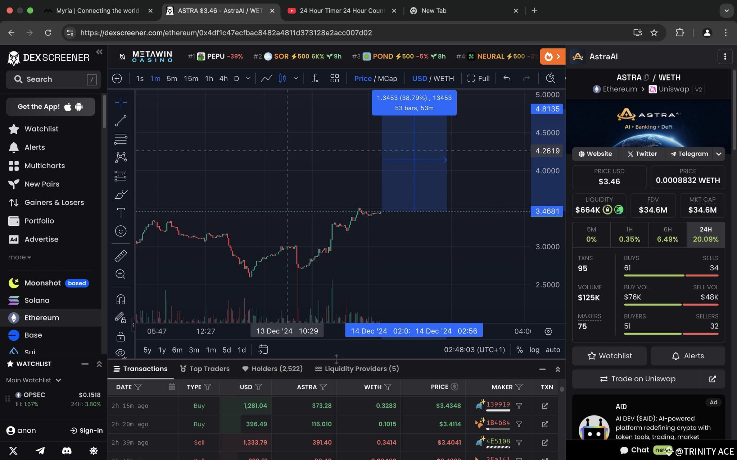
Task: Switch to the Myria browser tab
Action: point(98,11)
